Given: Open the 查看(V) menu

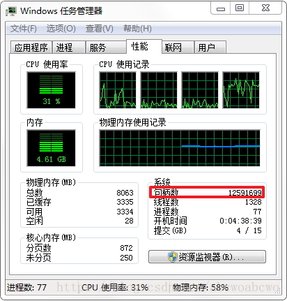Looking at the screenshot, I should (100, 29).
